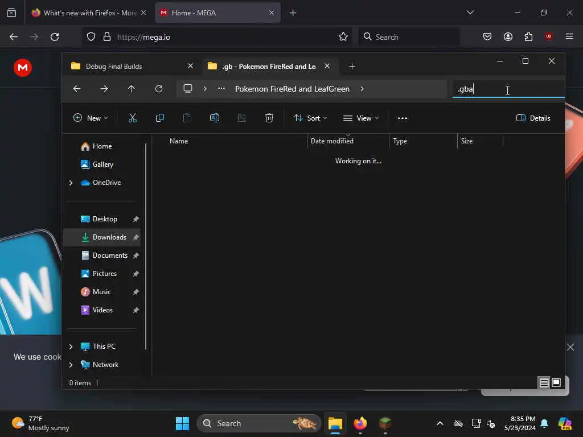Screen dimensions: 583x437
Task: Open Home in the navigation pane
Action: coord(104,146)
